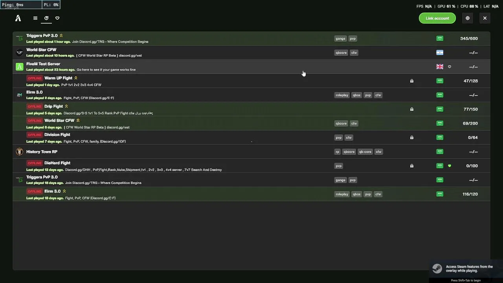
Task: Open the server list hamburger icon
Action: [35, 18]
